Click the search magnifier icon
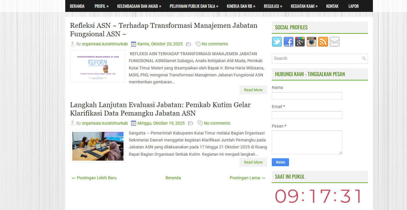This screenshot has height=210, width=407. click(364, 58)
